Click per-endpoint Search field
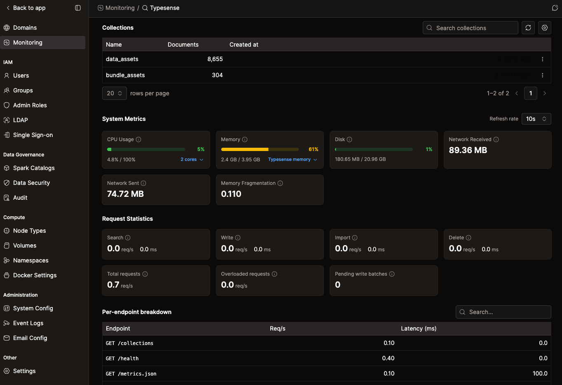Image resolution: width=562 pixels, height=385 pixels. [x=503, y=312]
